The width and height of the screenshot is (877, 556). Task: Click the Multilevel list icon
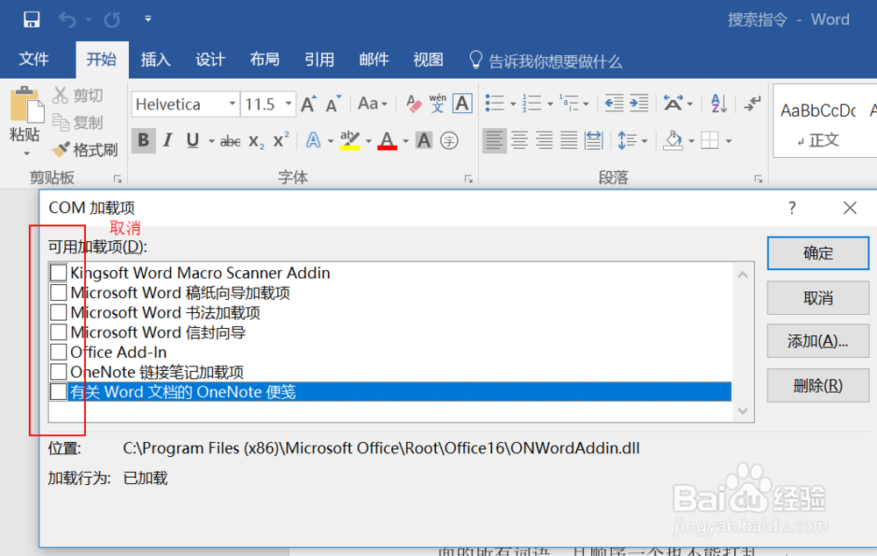pyautogui.click(x=569, y=103)
